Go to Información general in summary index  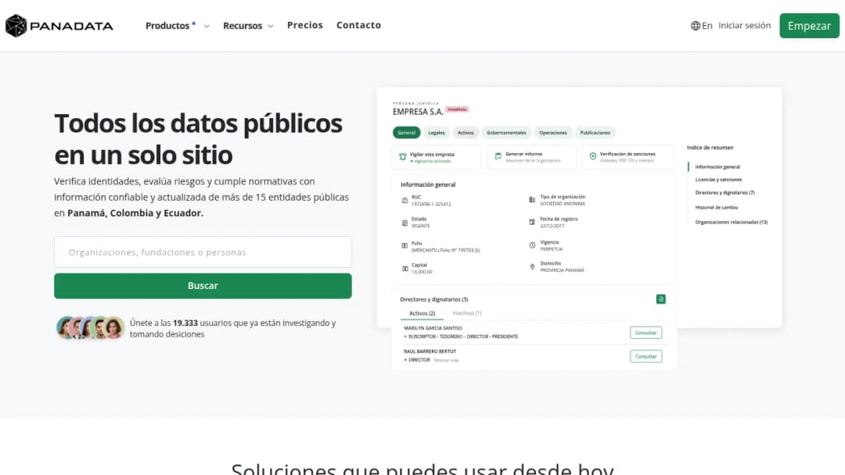[x=717, y=166]
